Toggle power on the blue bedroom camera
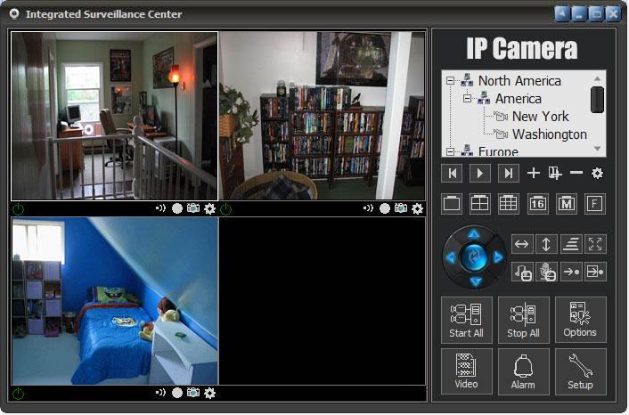This screenshot has height=415, width=629. pos(19,394)
